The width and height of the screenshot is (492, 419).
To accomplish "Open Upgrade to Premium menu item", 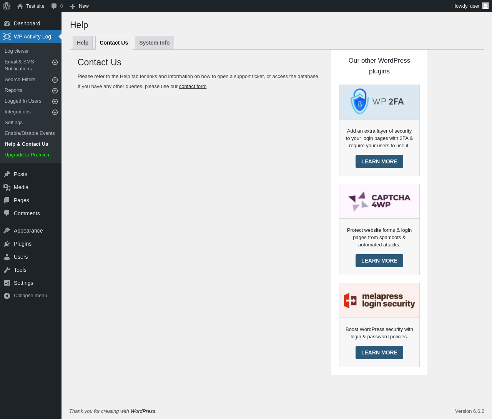I will (x=28, y=155).
